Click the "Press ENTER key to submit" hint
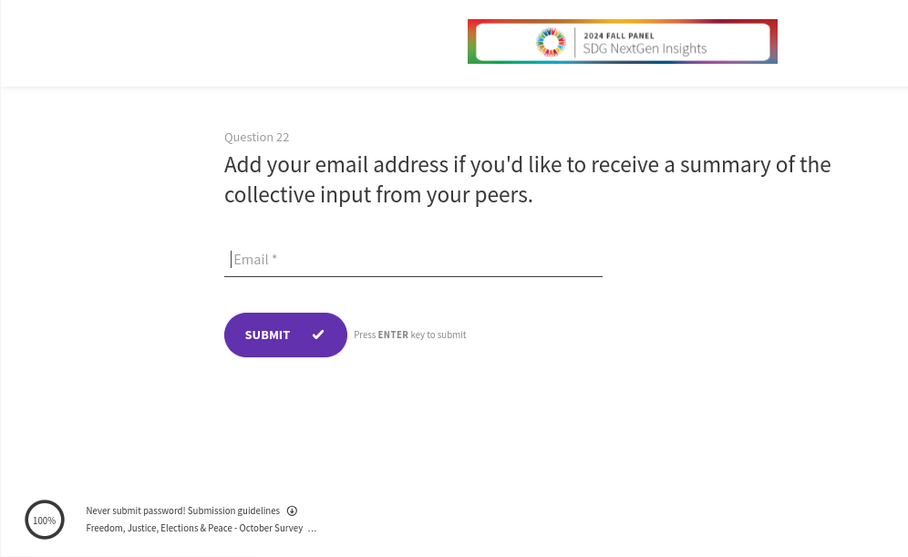The image size is (908, 557). (409, 335)
